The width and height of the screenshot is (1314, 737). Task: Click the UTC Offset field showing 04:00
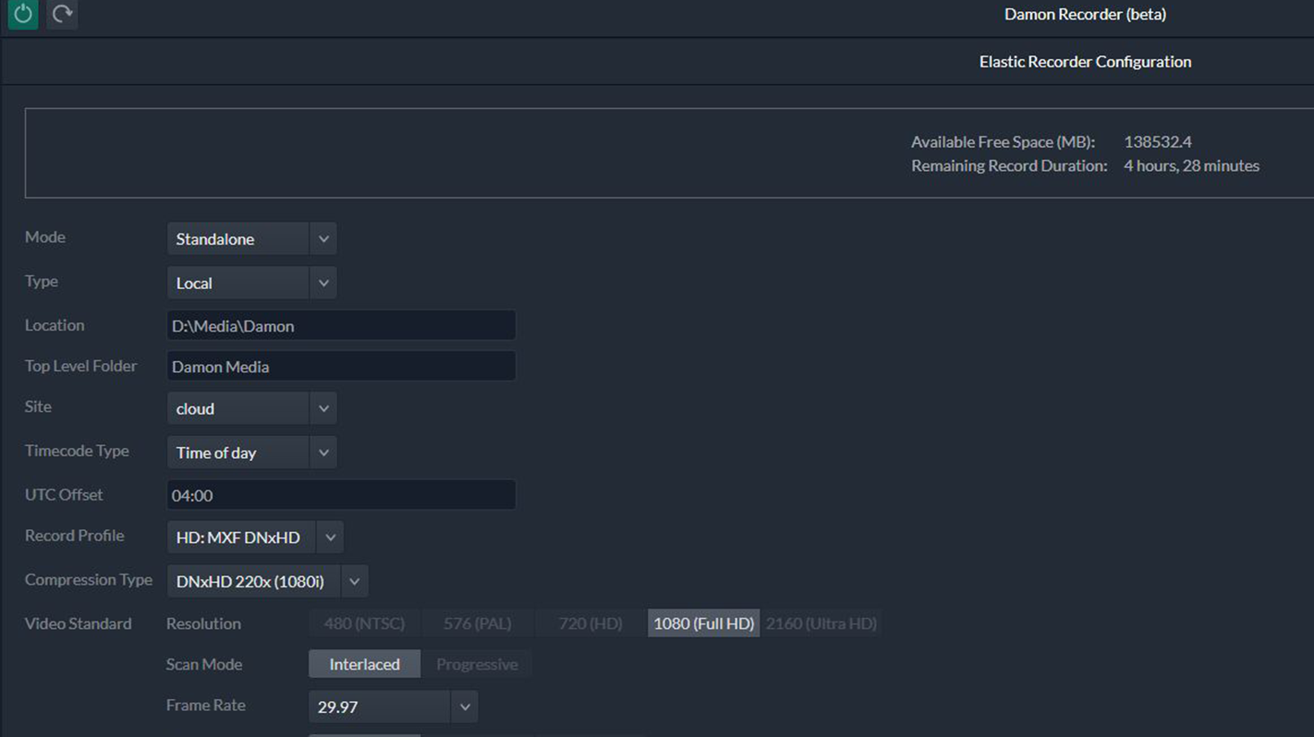pos(341,495)
